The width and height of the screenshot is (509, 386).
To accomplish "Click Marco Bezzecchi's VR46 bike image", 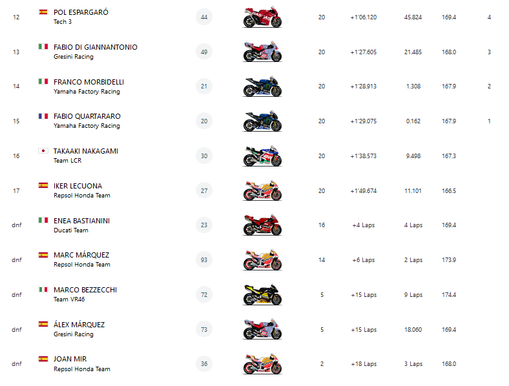I will pyautogui.click(x=262, y=295).
